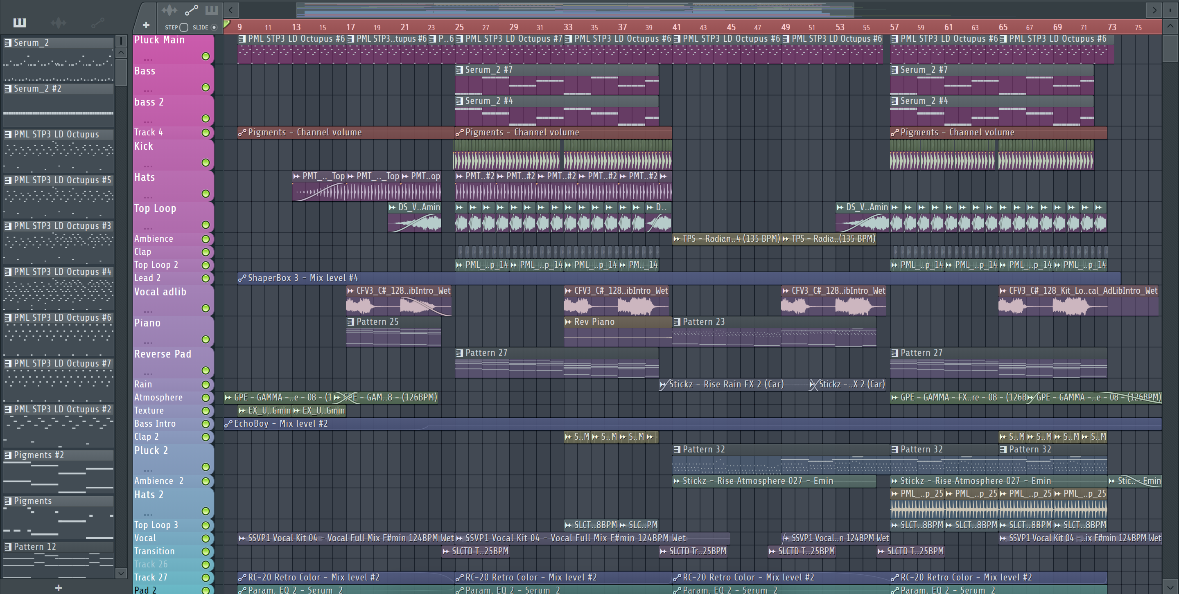Click the playlist vertical scrollbar up arrow
This screenshot has height=594, width=1179.
[x=1170, y=26]
